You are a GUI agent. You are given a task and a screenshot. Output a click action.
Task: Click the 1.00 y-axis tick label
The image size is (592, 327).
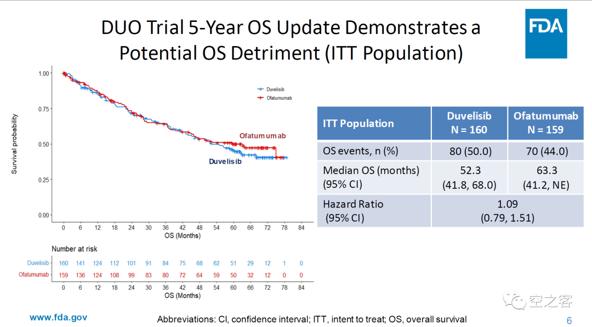pos(44,73)
